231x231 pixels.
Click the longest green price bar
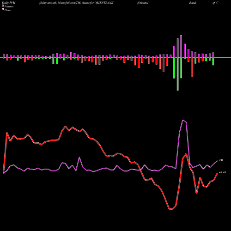pos(178,74)
